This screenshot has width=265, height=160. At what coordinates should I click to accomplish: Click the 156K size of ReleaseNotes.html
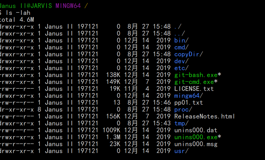[x=113, y=117]
